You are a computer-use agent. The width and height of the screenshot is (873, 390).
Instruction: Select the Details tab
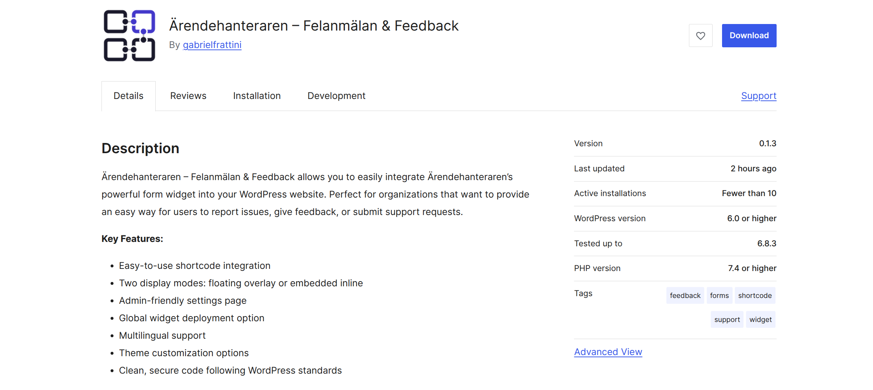pos(128,95)
